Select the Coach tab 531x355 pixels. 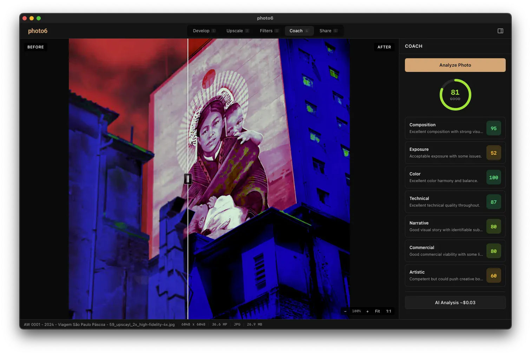(x=299, y=31)
